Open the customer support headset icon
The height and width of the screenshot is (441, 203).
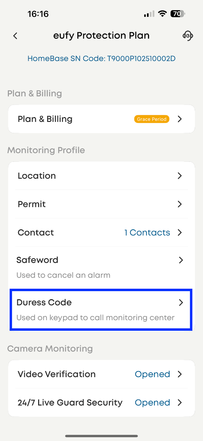click(x=188, y=36)
